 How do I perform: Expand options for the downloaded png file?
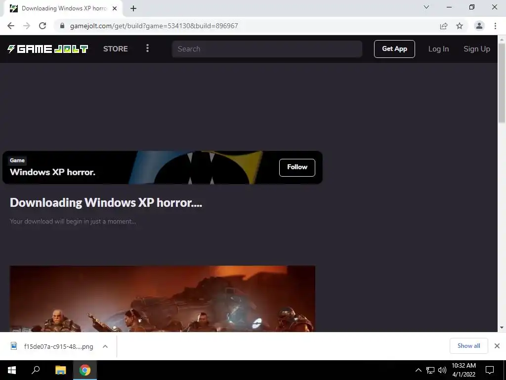pos(105,346)
